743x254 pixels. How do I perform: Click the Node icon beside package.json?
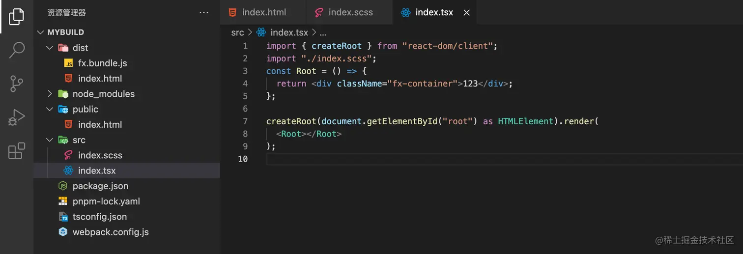pos(63,186)
